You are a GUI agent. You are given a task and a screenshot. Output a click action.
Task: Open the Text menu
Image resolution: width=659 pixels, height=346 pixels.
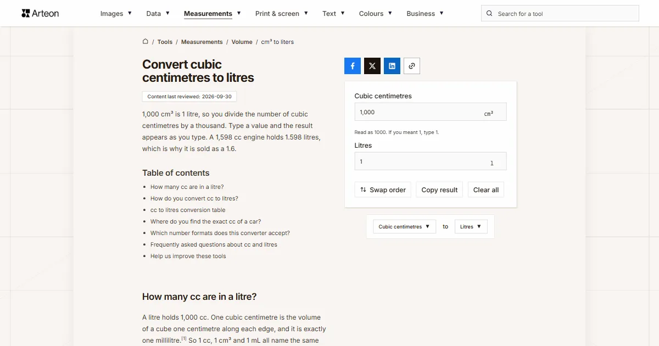coord(334,14)
